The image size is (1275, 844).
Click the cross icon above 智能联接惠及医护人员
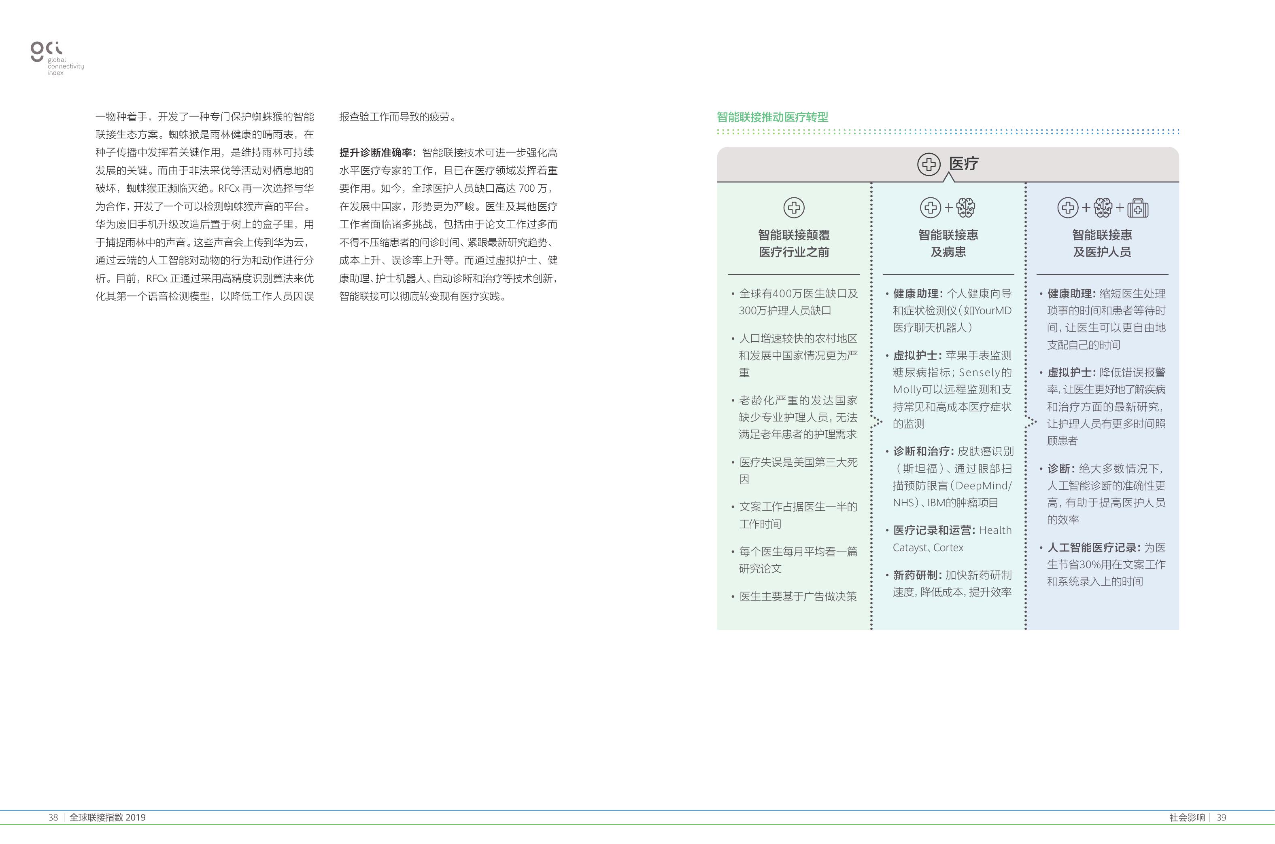[1068, 208]
